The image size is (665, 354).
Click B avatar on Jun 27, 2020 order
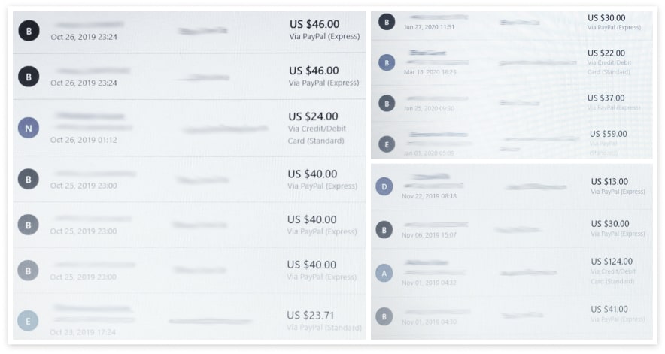pos(387,22)
